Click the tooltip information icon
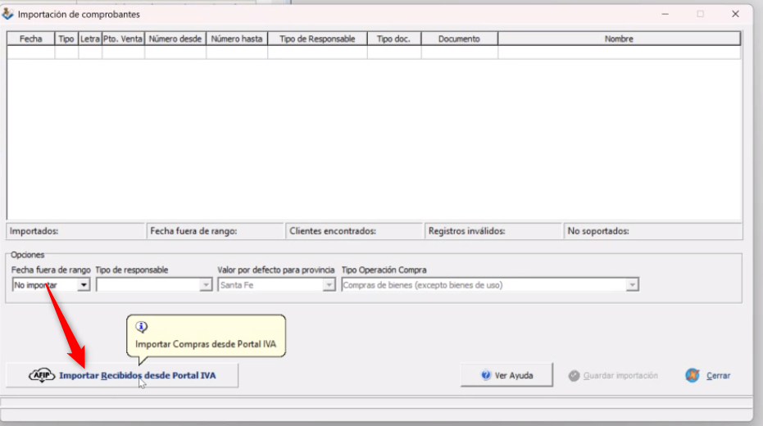 (141, 326)
